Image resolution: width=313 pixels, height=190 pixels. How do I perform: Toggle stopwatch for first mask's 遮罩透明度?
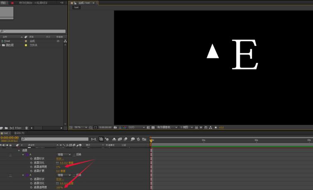point(31,167)
